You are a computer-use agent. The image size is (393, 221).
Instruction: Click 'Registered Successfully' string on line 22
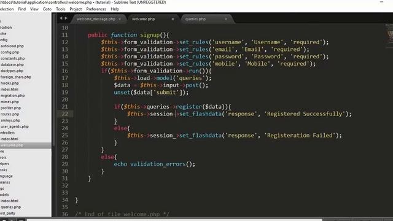click(x=306, y=114)
